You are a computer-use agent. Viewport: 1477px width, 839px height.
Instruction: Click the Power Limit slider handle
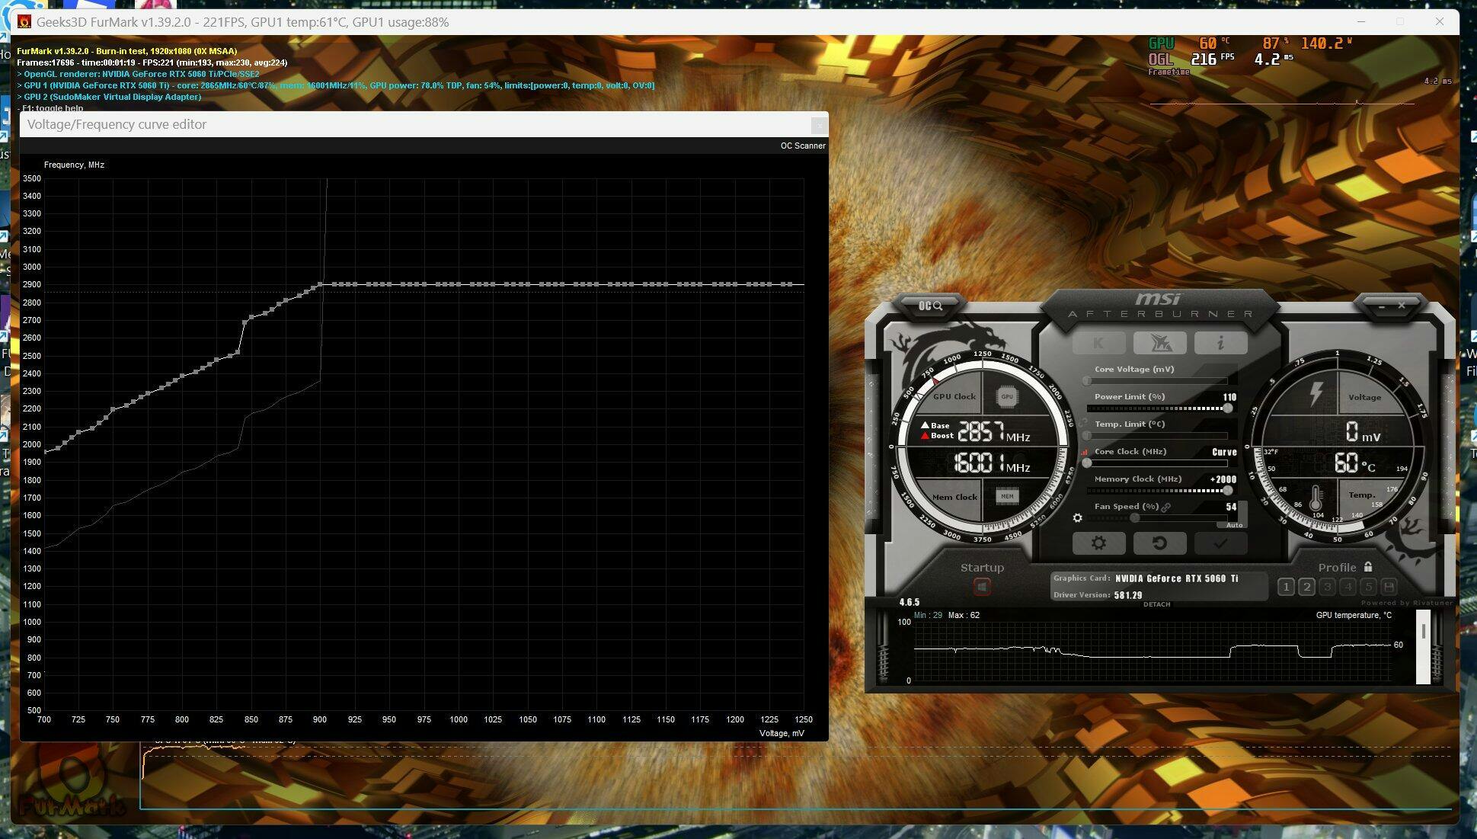1227,408
